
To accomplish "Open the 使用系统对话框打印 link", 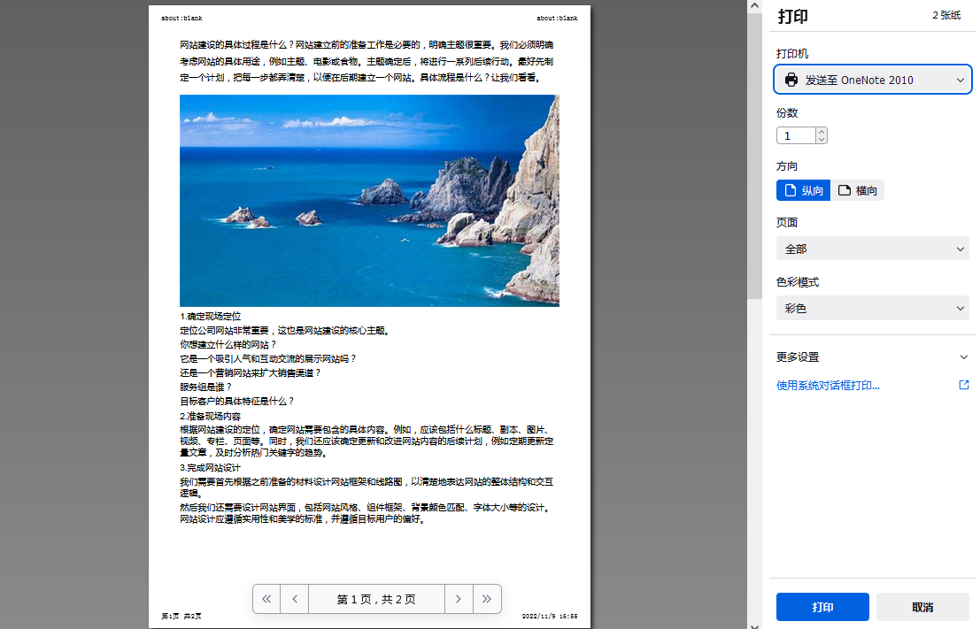I will point(828,386).
